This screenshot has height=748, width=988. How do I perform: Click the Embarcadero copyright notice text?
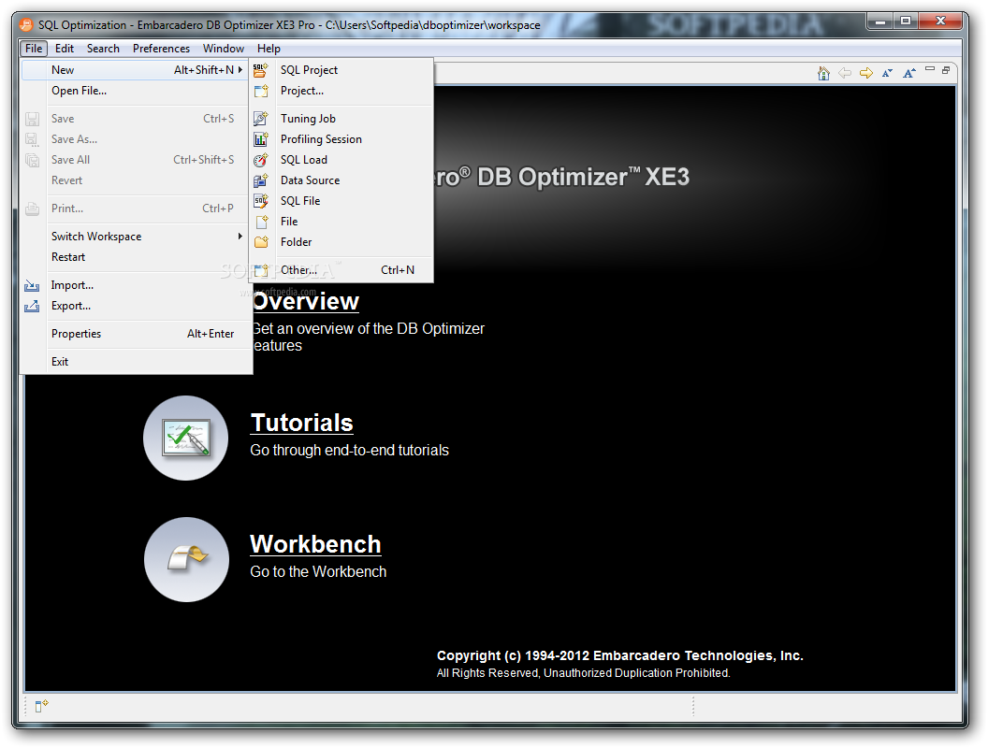[620, 655]
